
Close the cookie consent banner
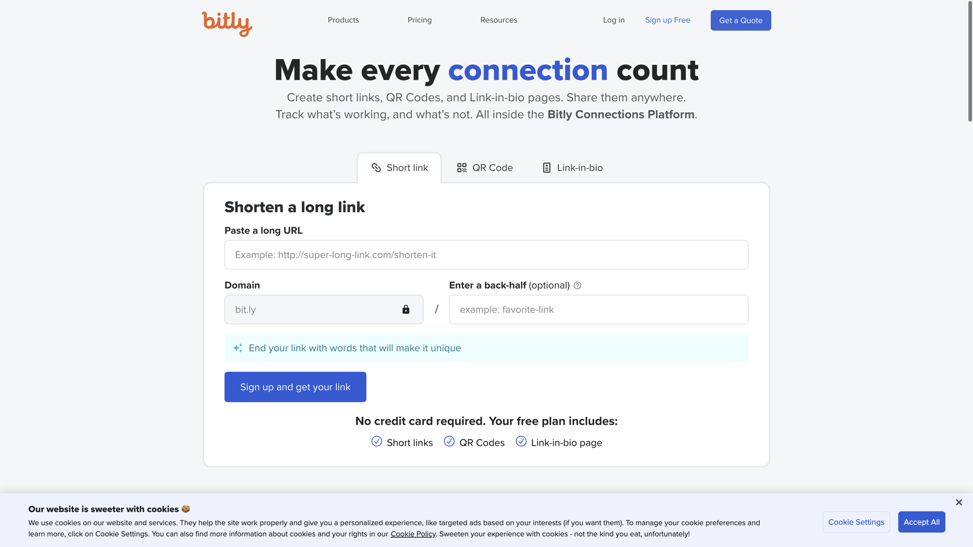[x=959, y=502]
